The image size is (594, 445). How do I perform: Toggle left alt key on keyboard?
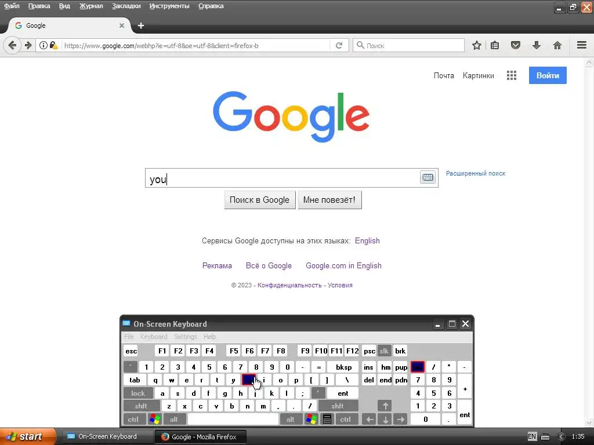[174, 420]
